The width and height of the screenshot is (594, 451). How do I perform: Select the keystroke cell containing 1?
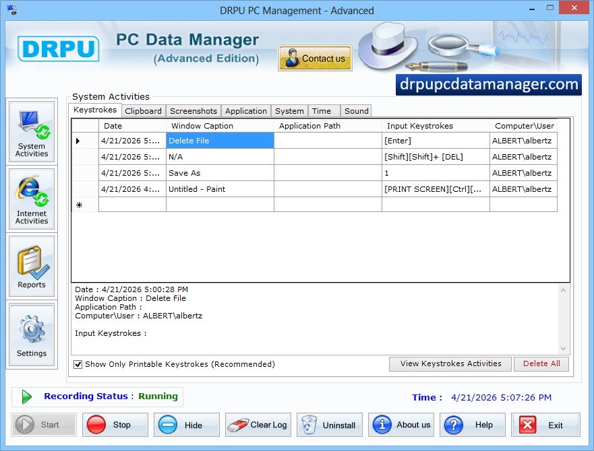pyautogui.click(x=436, y=173)
